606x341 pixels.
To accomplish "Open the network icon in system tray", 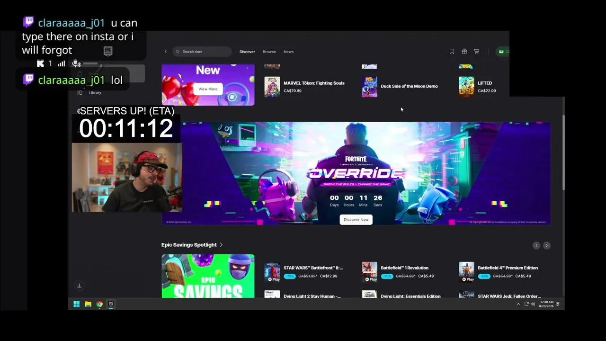I will [526, 304].
